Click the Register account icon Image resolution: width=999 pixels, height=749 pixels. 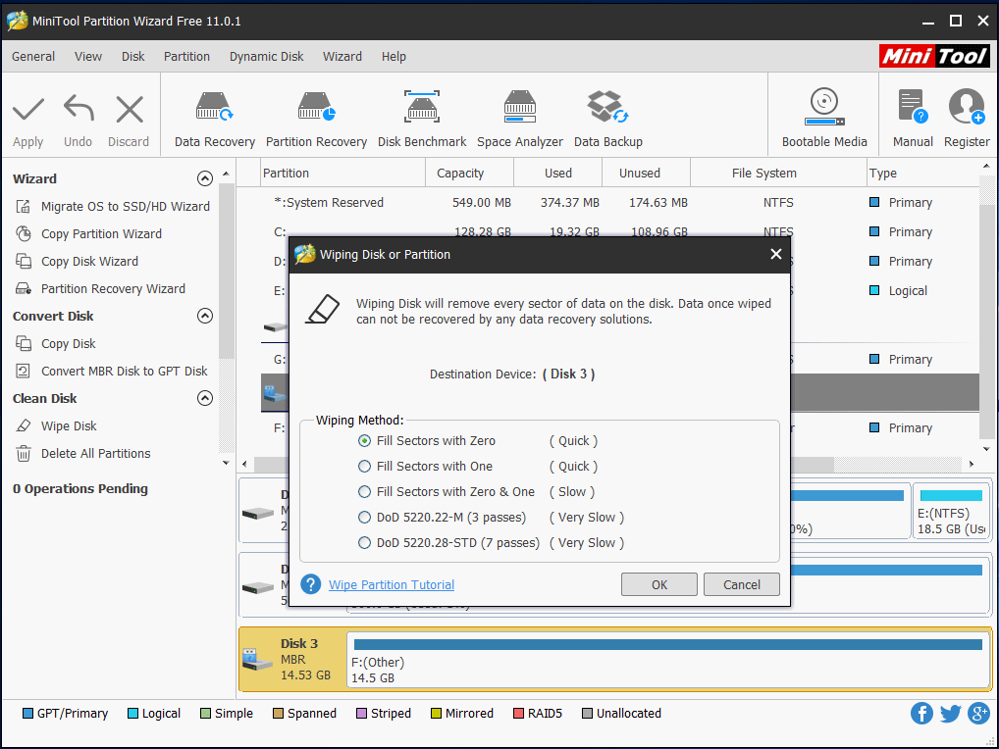[967, 119]
